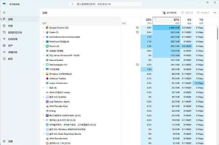Open the Details page in sidebar
Viewport: 219px width, 145px height.
[x=20, y=52]
